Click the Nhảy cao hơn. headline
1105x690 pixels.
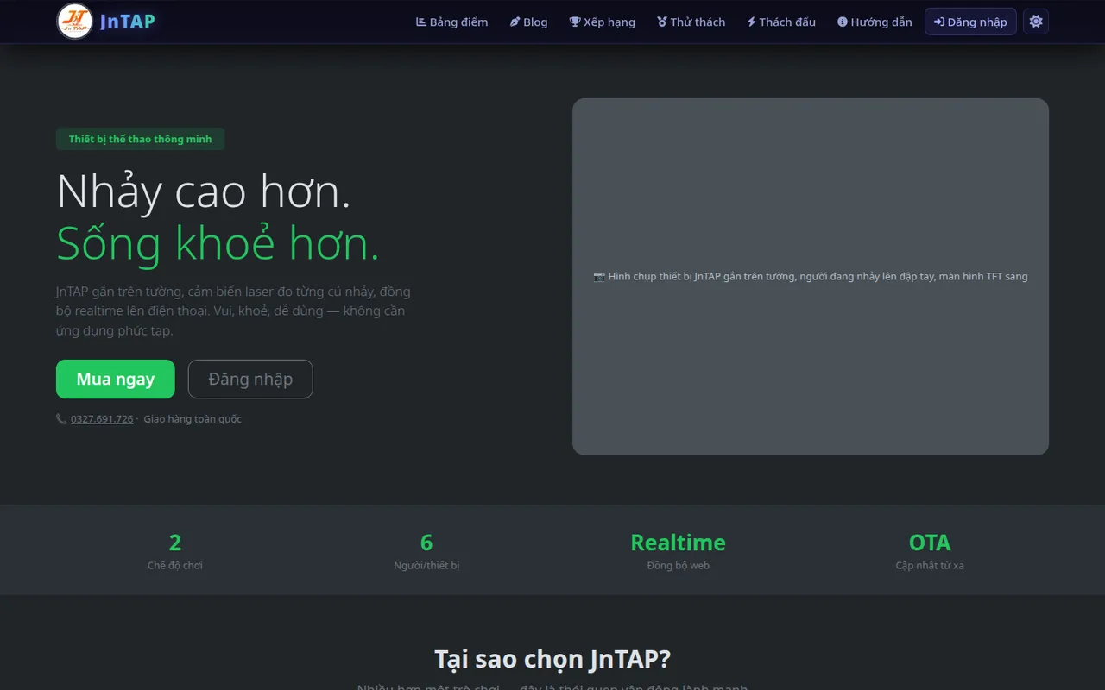click(204, 191)
